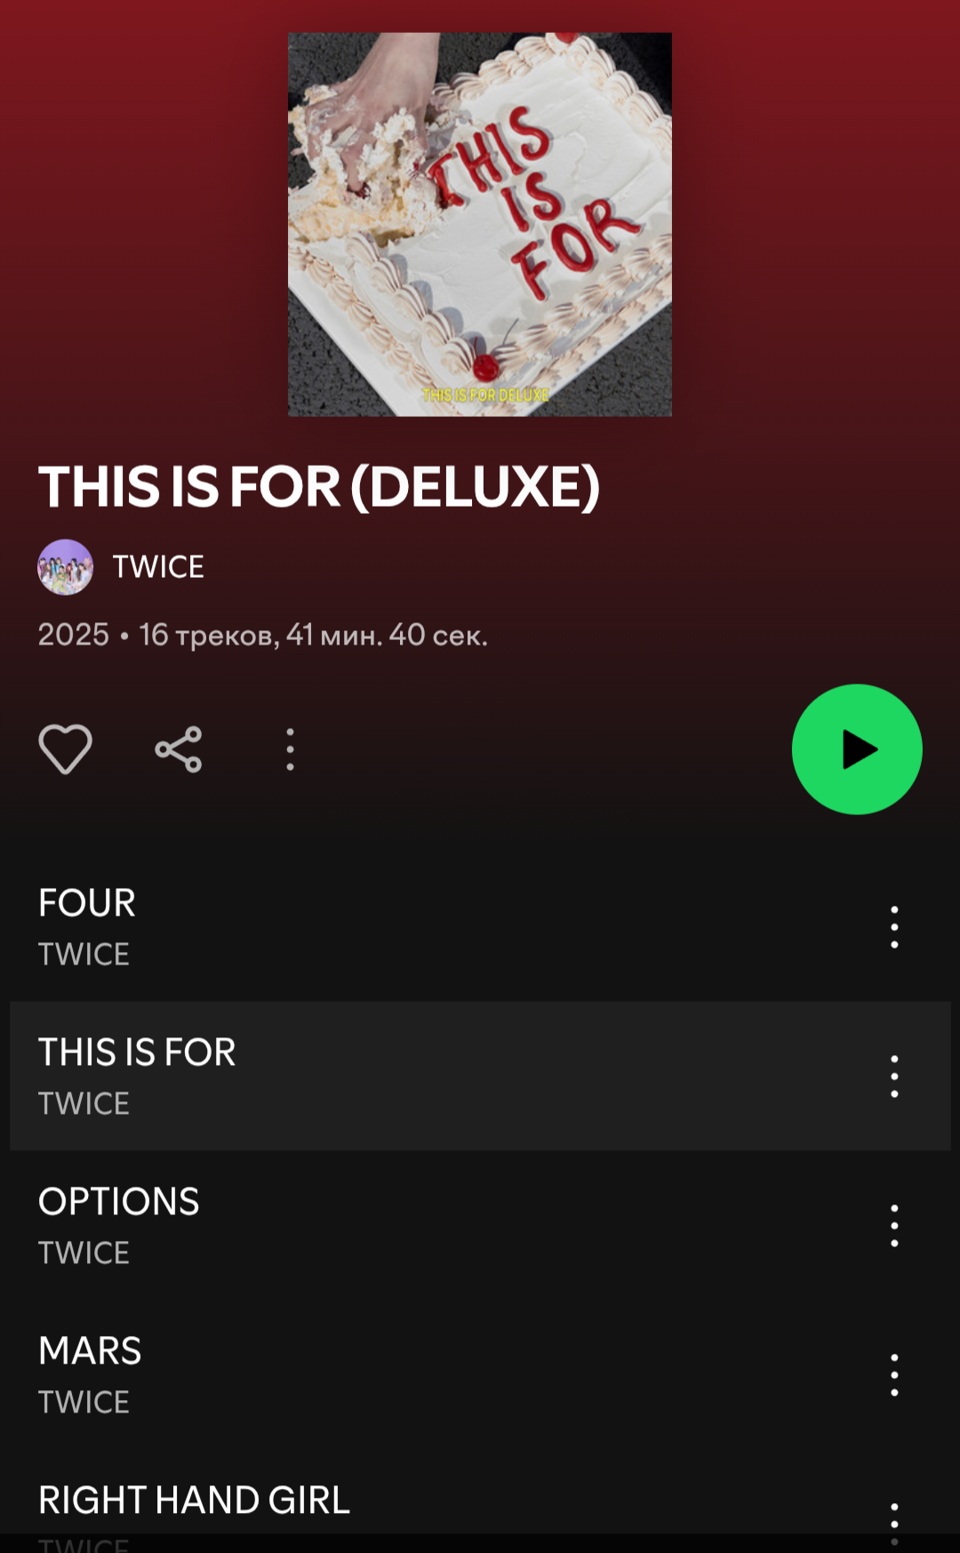
Task: Tap the 2025 album info line
Action: pyautogui.click(x=263, y=635)
